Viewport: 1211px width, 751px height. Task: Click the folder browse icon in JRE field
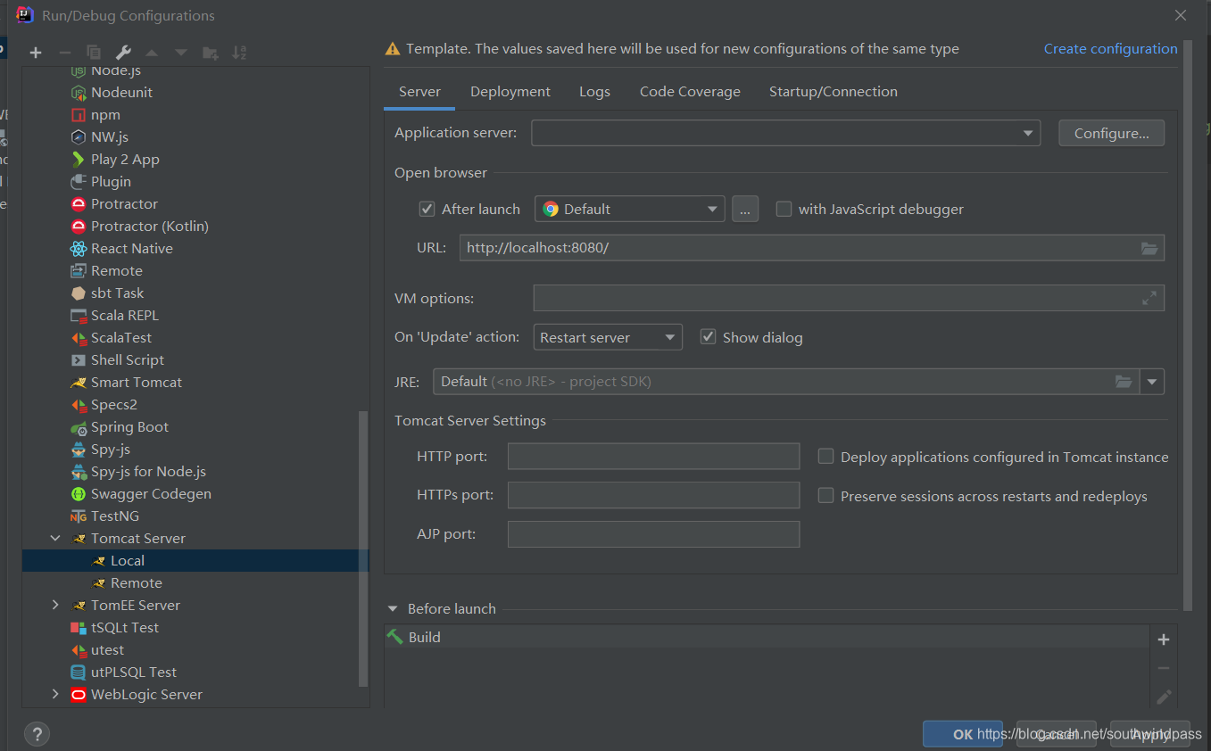[1124, 382]
